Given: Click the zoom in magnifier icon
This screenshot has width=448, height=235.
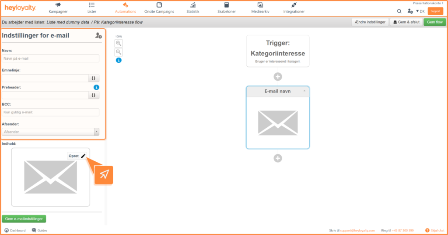Looking at the screenshot, I should pos(119,43).
